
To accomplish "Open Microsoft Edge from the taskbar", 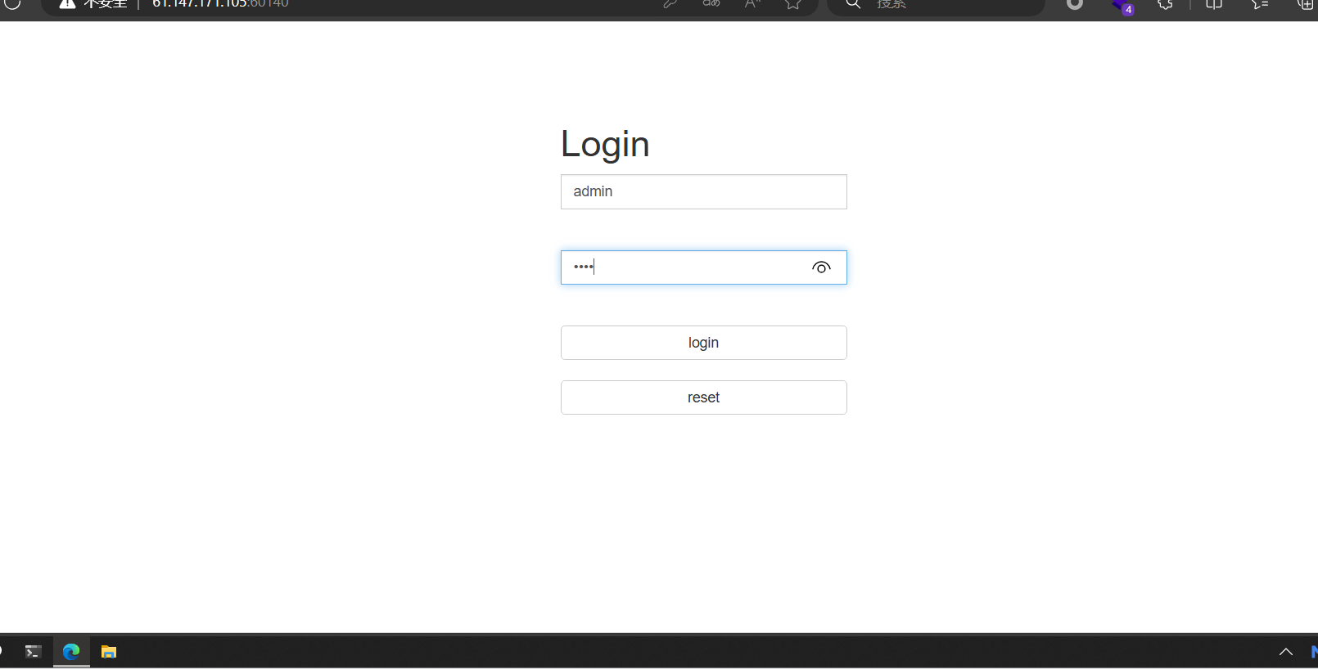I will (x=71, y=652).
